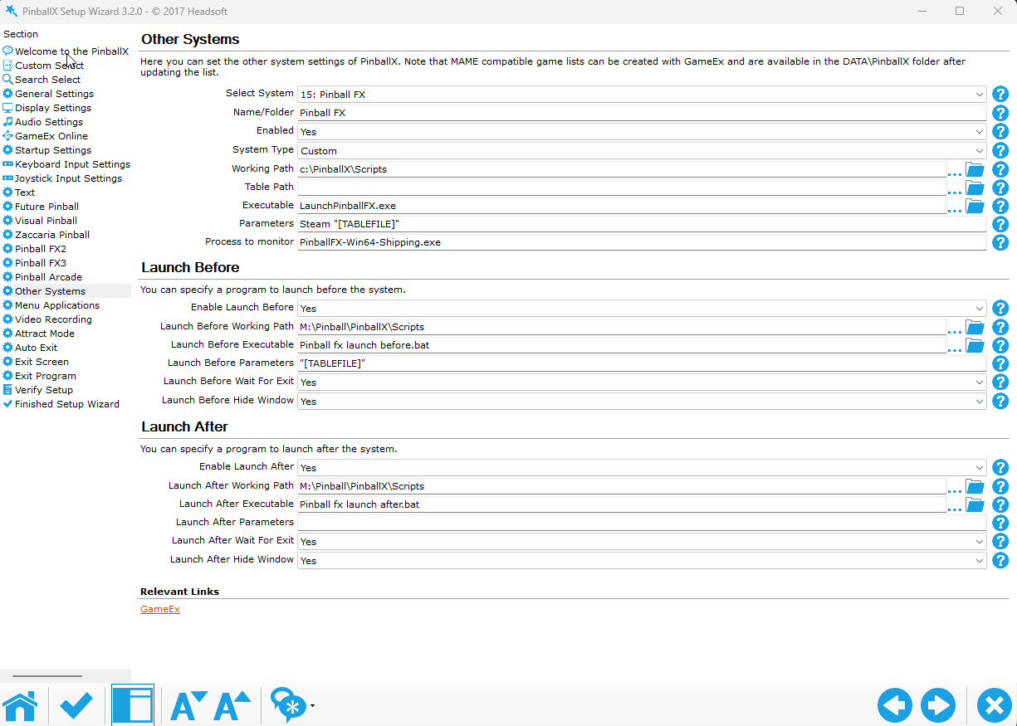Increase font size with the A-up icon

(232, 706)
